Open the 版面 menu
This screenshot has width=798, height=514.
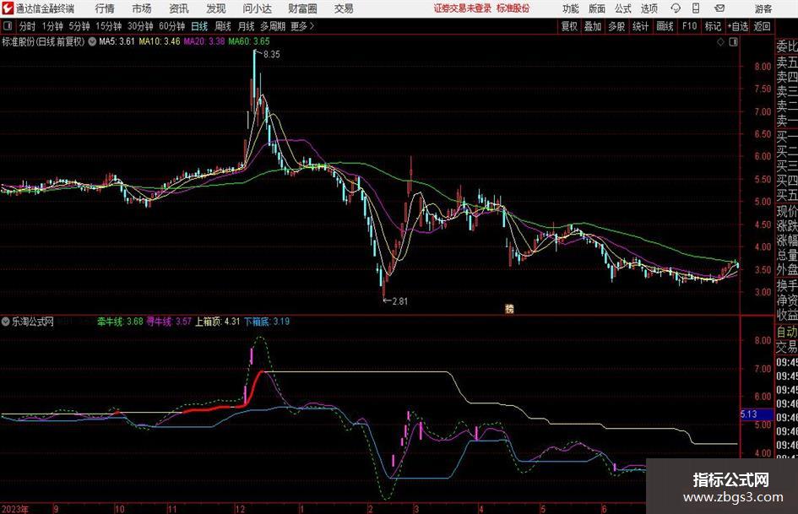597,8
